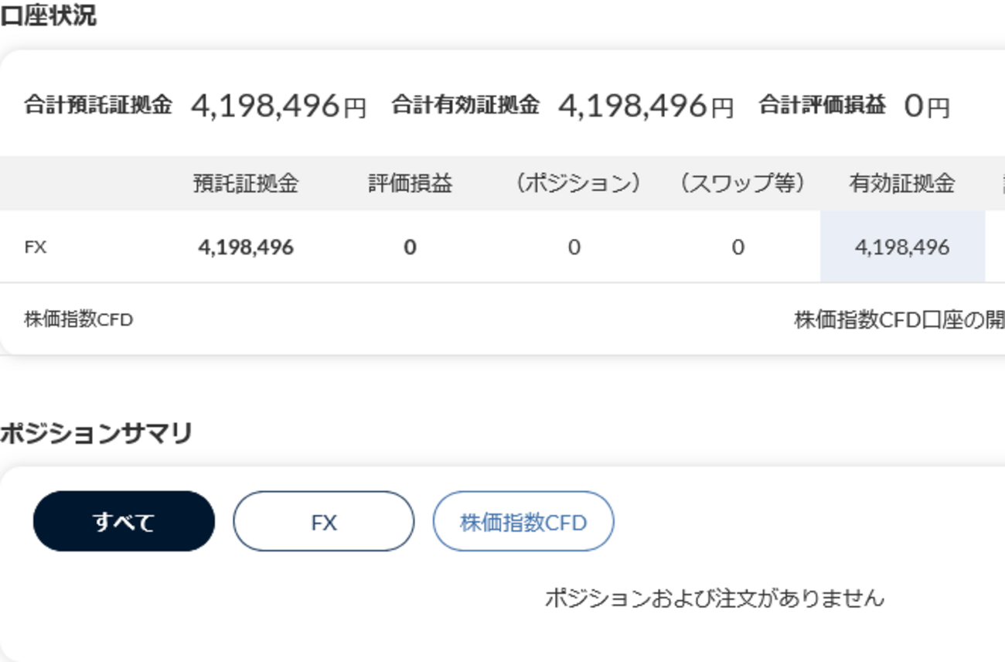Screen dimensions: 1005x662
Task: Click the bold FX 評価損益 zero value
Action: click(410, 247)
